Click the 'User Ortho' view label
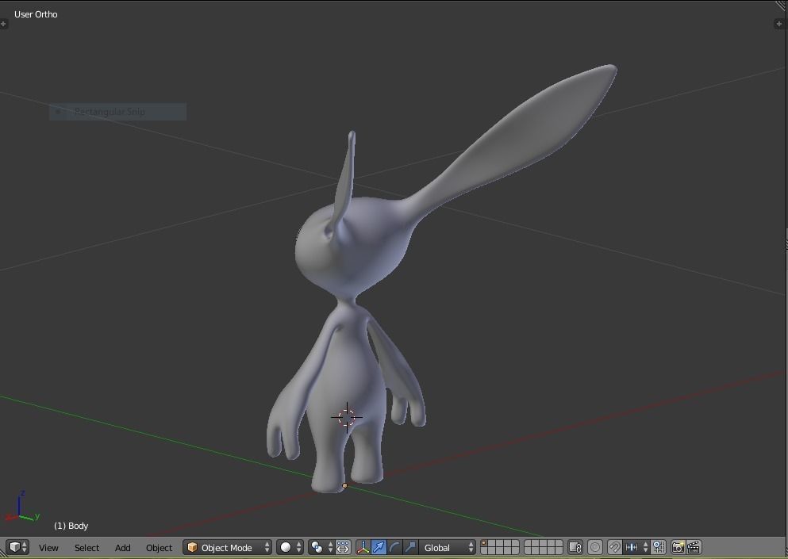Screen dimensions: 788x559 tap(36, 14)
